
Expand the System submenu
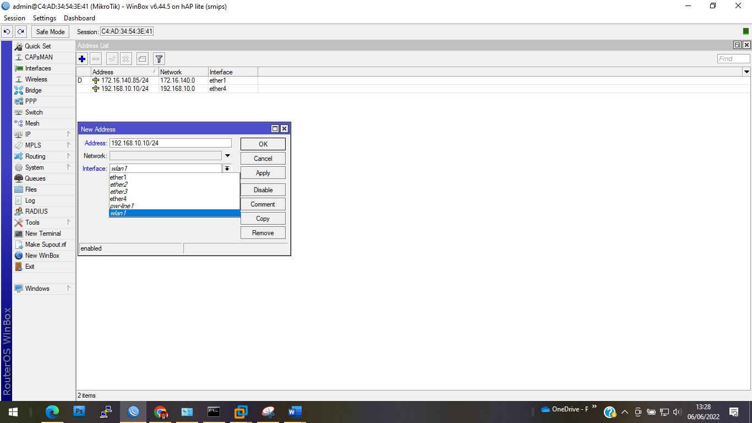(x=69, y=167)
